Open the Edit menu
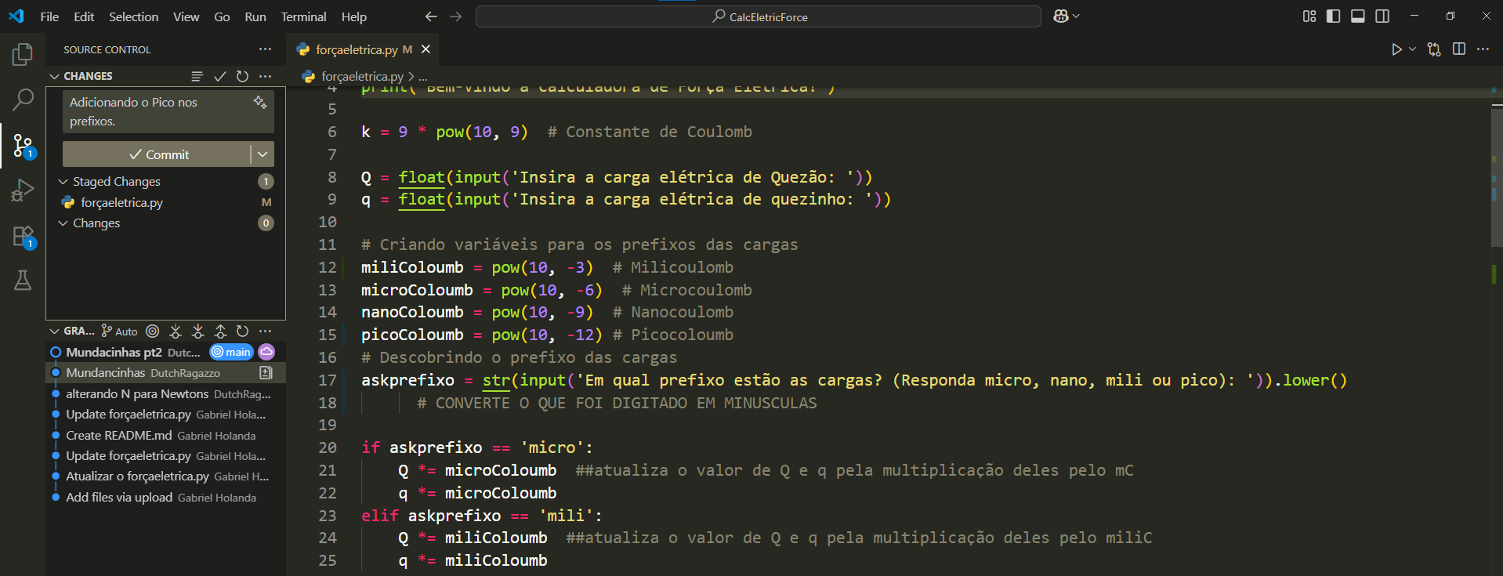This screenshot has height=576, width=1503. pyautogui.click(x=84, y=16)
